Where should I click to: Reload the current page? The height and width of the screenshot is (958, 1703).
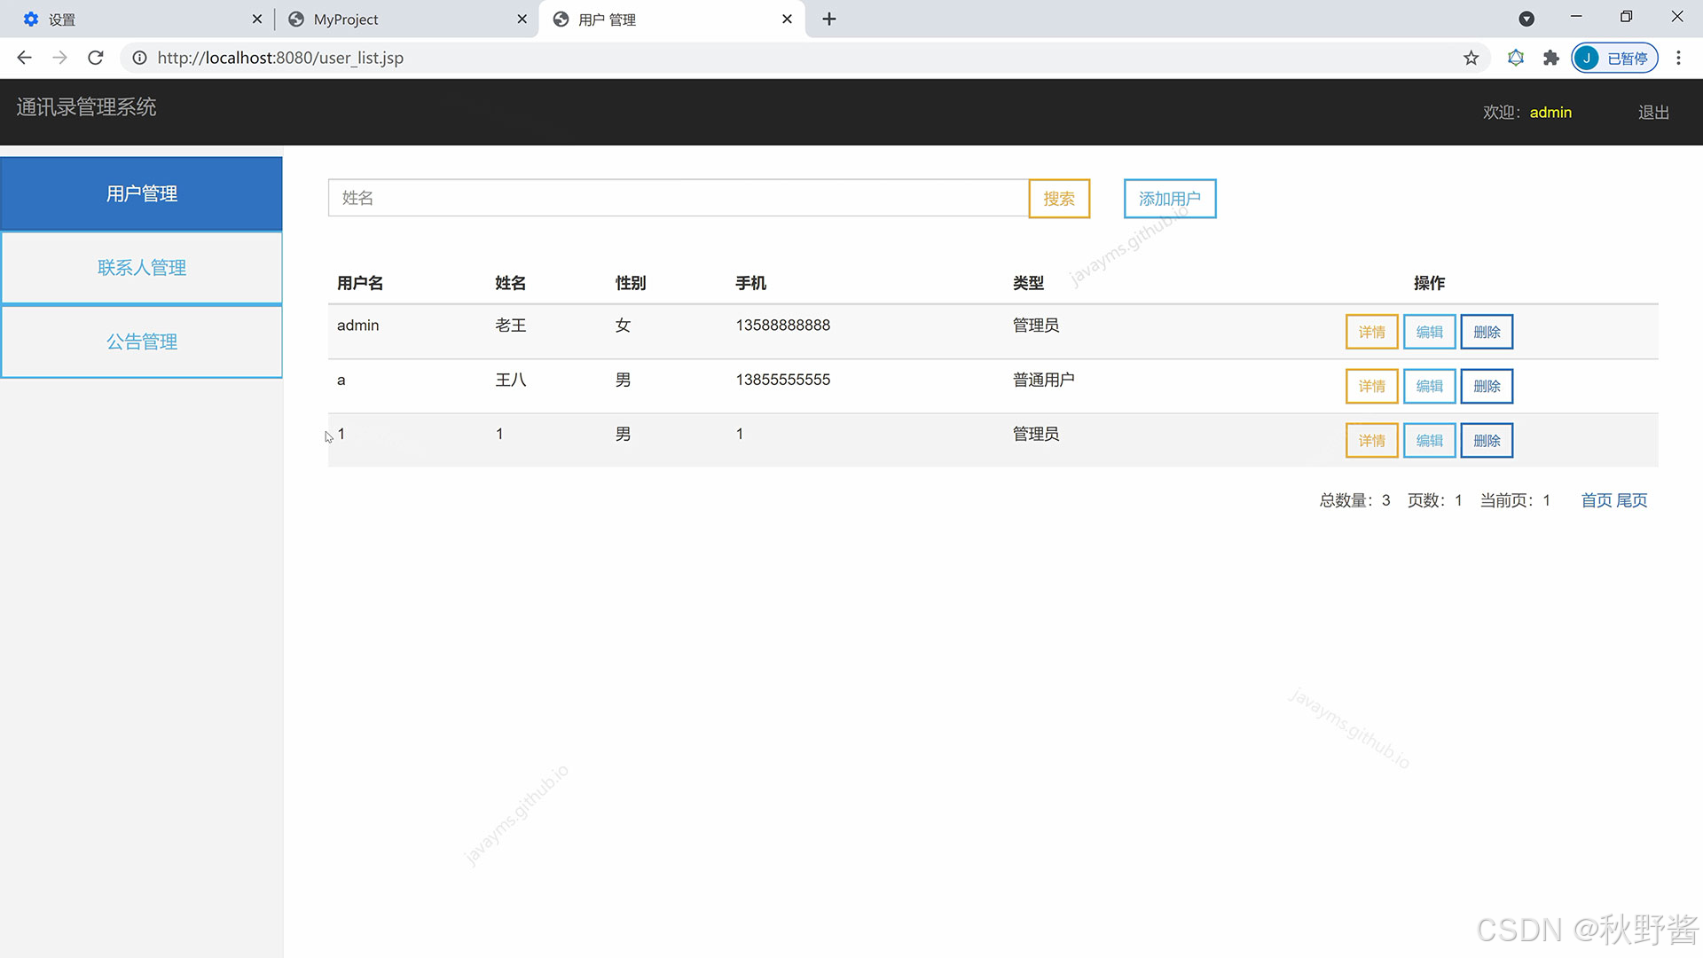[96, 58]
